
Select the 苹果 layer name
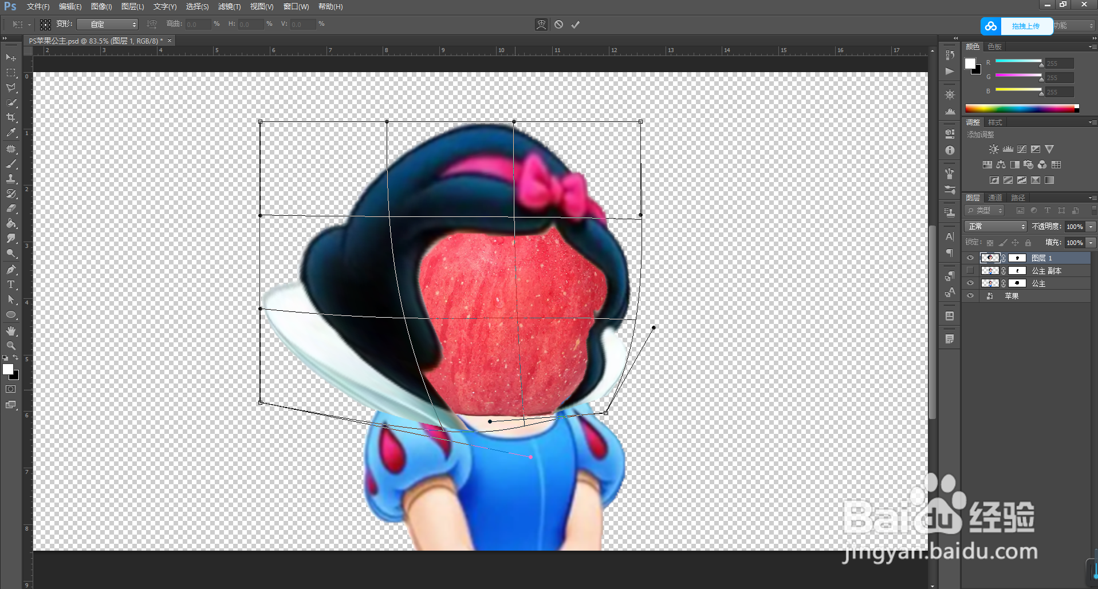(1012, 296)
